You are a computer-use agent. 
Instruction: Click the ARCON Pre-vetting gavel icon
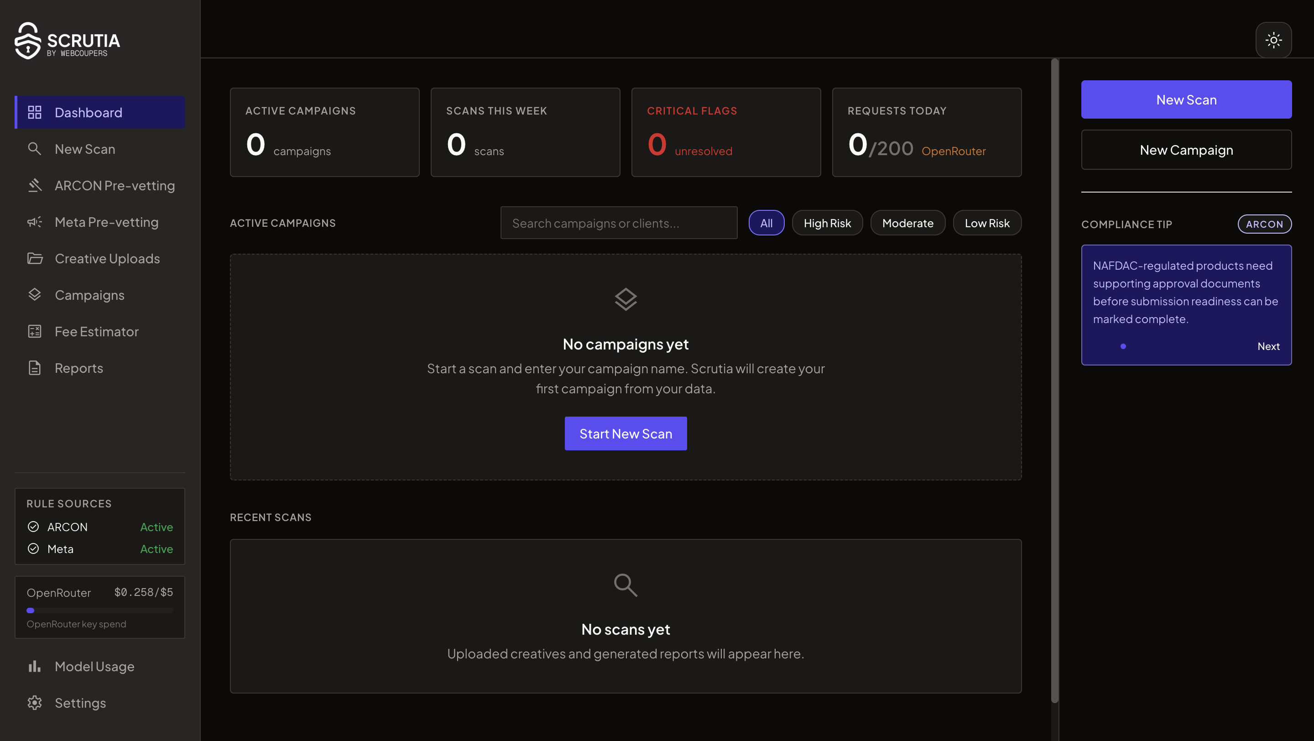(x=35, y=185)
